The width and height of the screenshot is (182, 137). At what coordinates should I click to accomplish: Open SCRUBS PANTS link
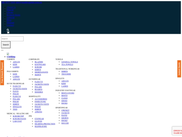(x=20, y=119)
